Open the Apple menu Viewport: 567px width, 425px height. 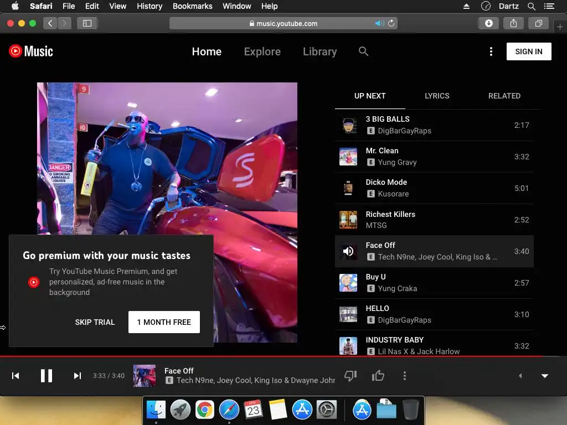pyautogui.click(x=15, y=6)
